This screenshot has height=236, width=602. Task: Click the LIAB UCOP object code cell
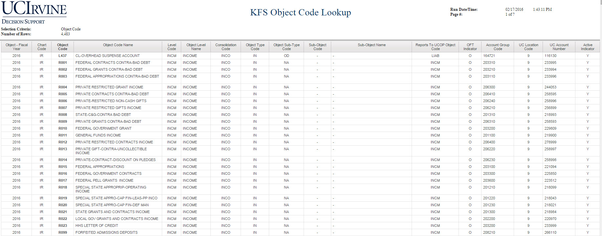[x=435, y=56]
